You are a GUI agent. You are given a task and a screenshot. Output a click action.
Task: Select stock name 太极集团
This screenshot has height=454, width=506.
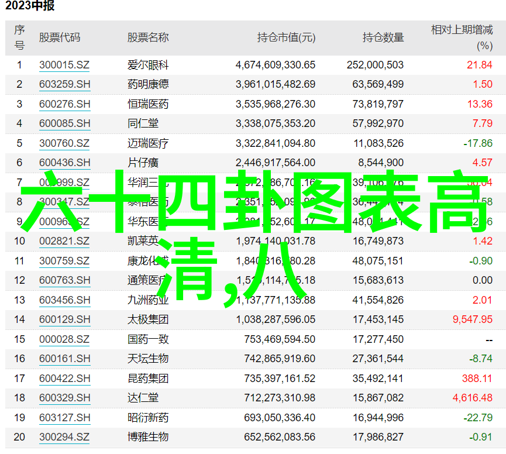click(148, 319)
